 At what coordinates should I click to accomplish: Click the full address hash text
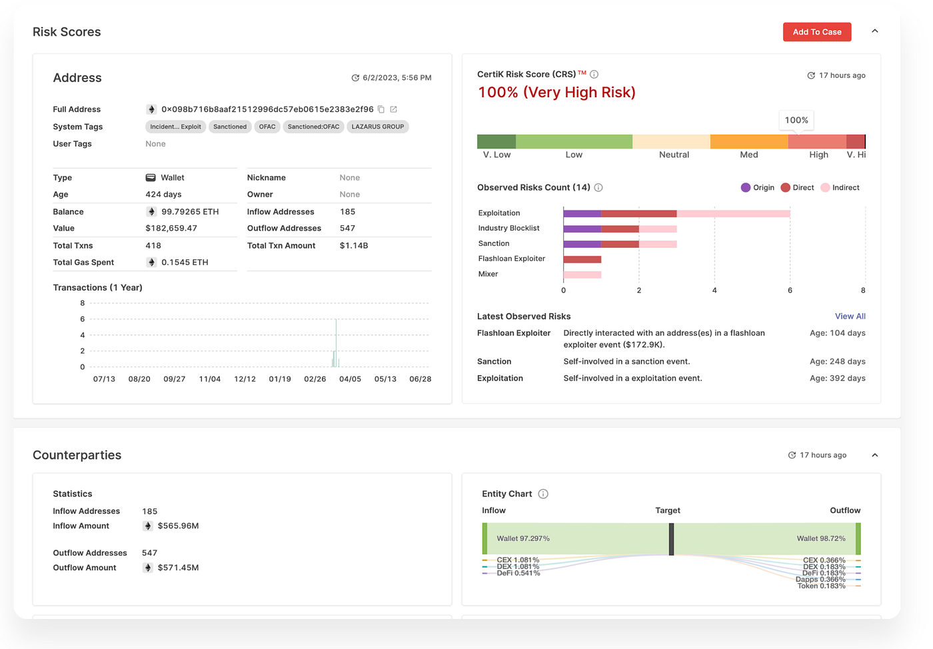267,109
